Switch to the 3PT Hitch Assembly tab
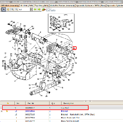Screen dimensions: 123x122 10,6
